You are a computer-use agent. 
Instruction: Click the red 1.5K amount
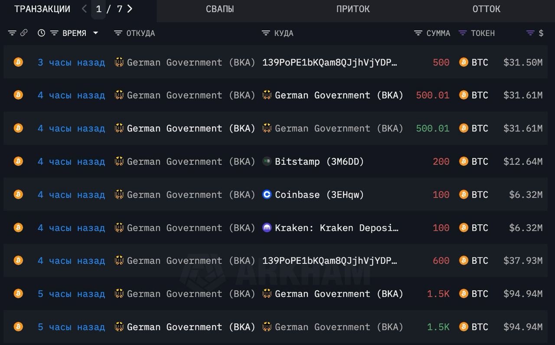click(x=438, y=294)
